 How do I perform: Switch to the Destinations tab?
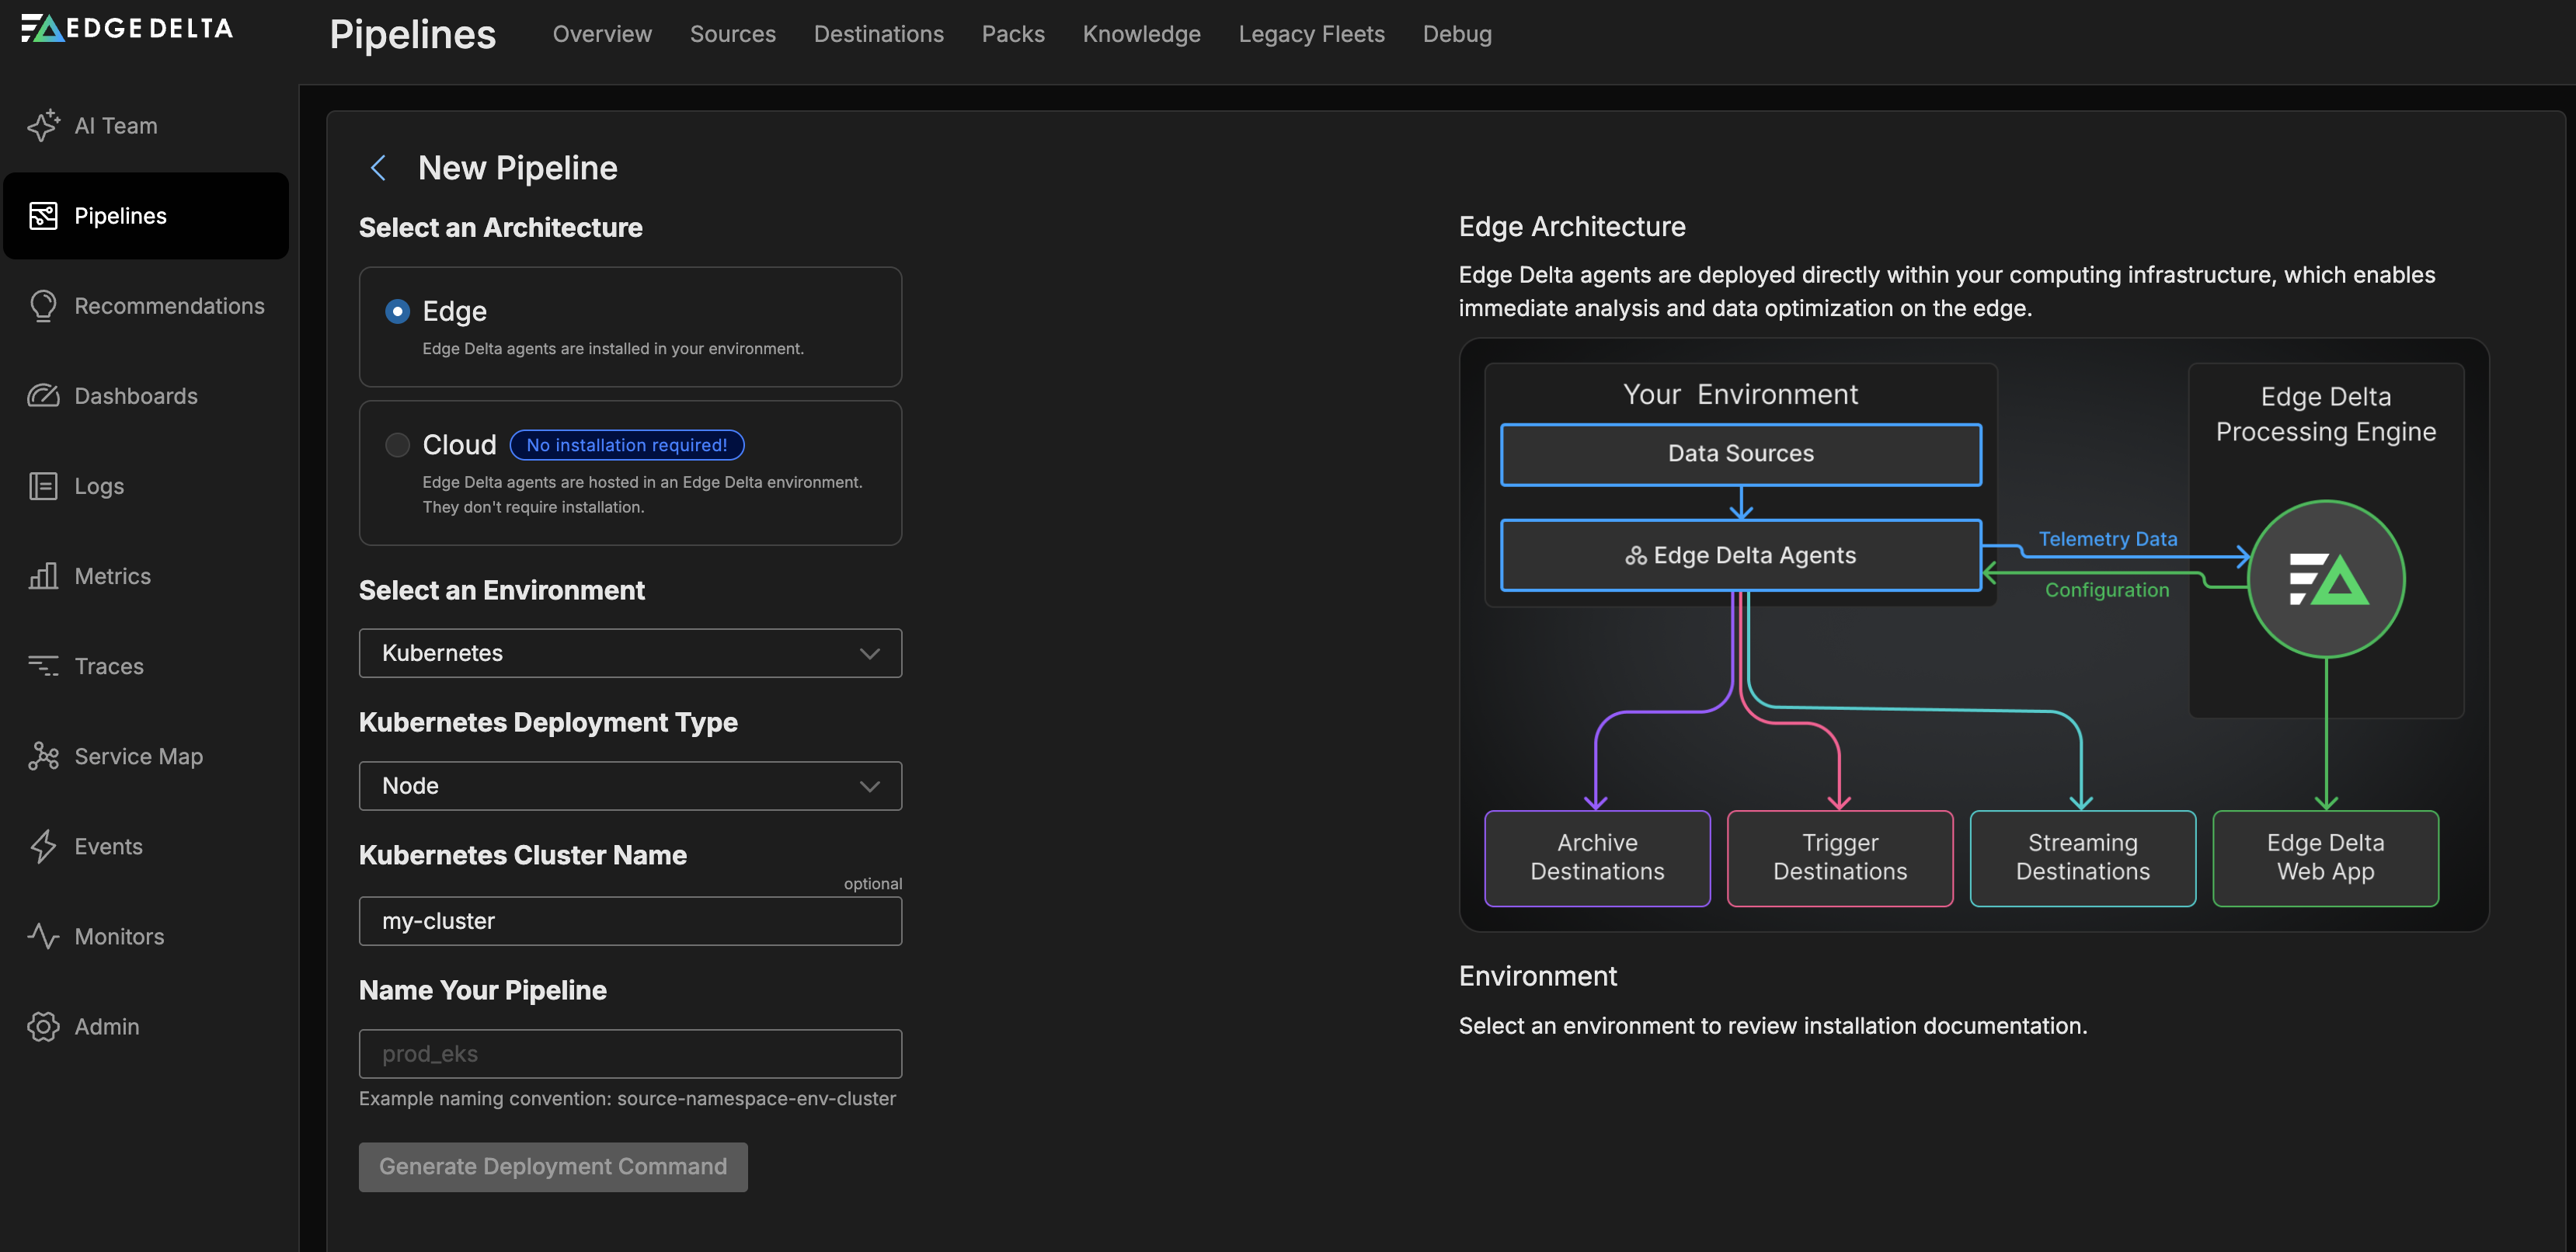point(878,34)
